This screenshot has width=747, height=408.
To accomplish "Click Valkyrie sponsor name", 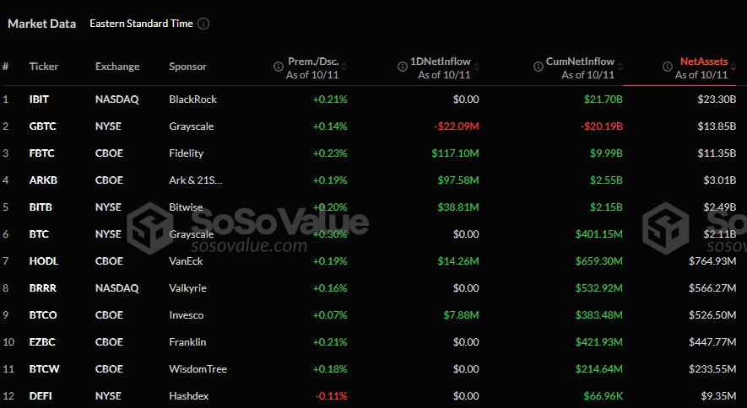I will (x=187, y=288).
